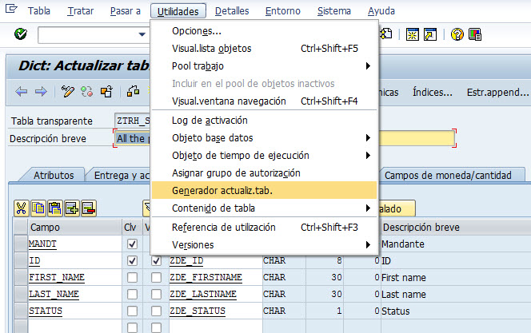This screenshot has width=531, height=333.
Task: Toggle Clv checkbox for MANDT row
Action: (132, 244)
